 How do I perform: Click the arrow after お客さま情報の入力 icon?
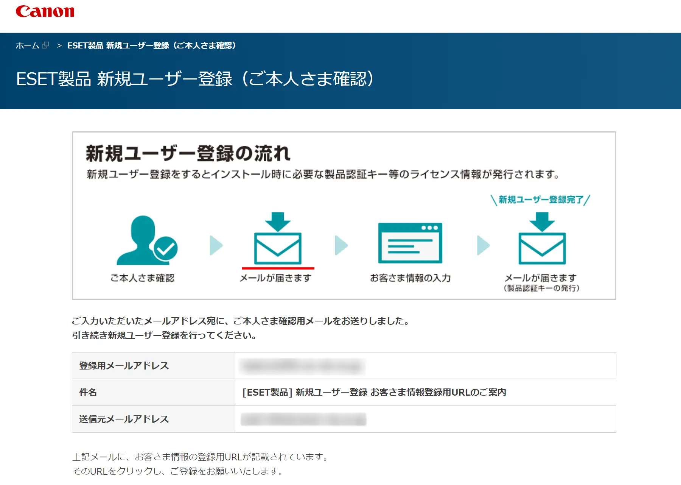pyautogui.click(x=484, y=245)
